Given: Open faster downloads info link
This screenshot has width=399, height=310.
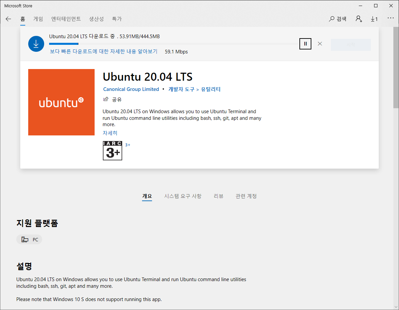Looking at the screenshot, I should point(104,51).
